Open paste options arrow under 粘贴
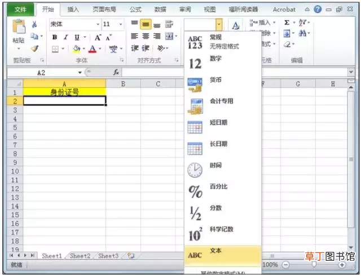The width and height of the screenshot is (361, 276). [x=19, y=48]
